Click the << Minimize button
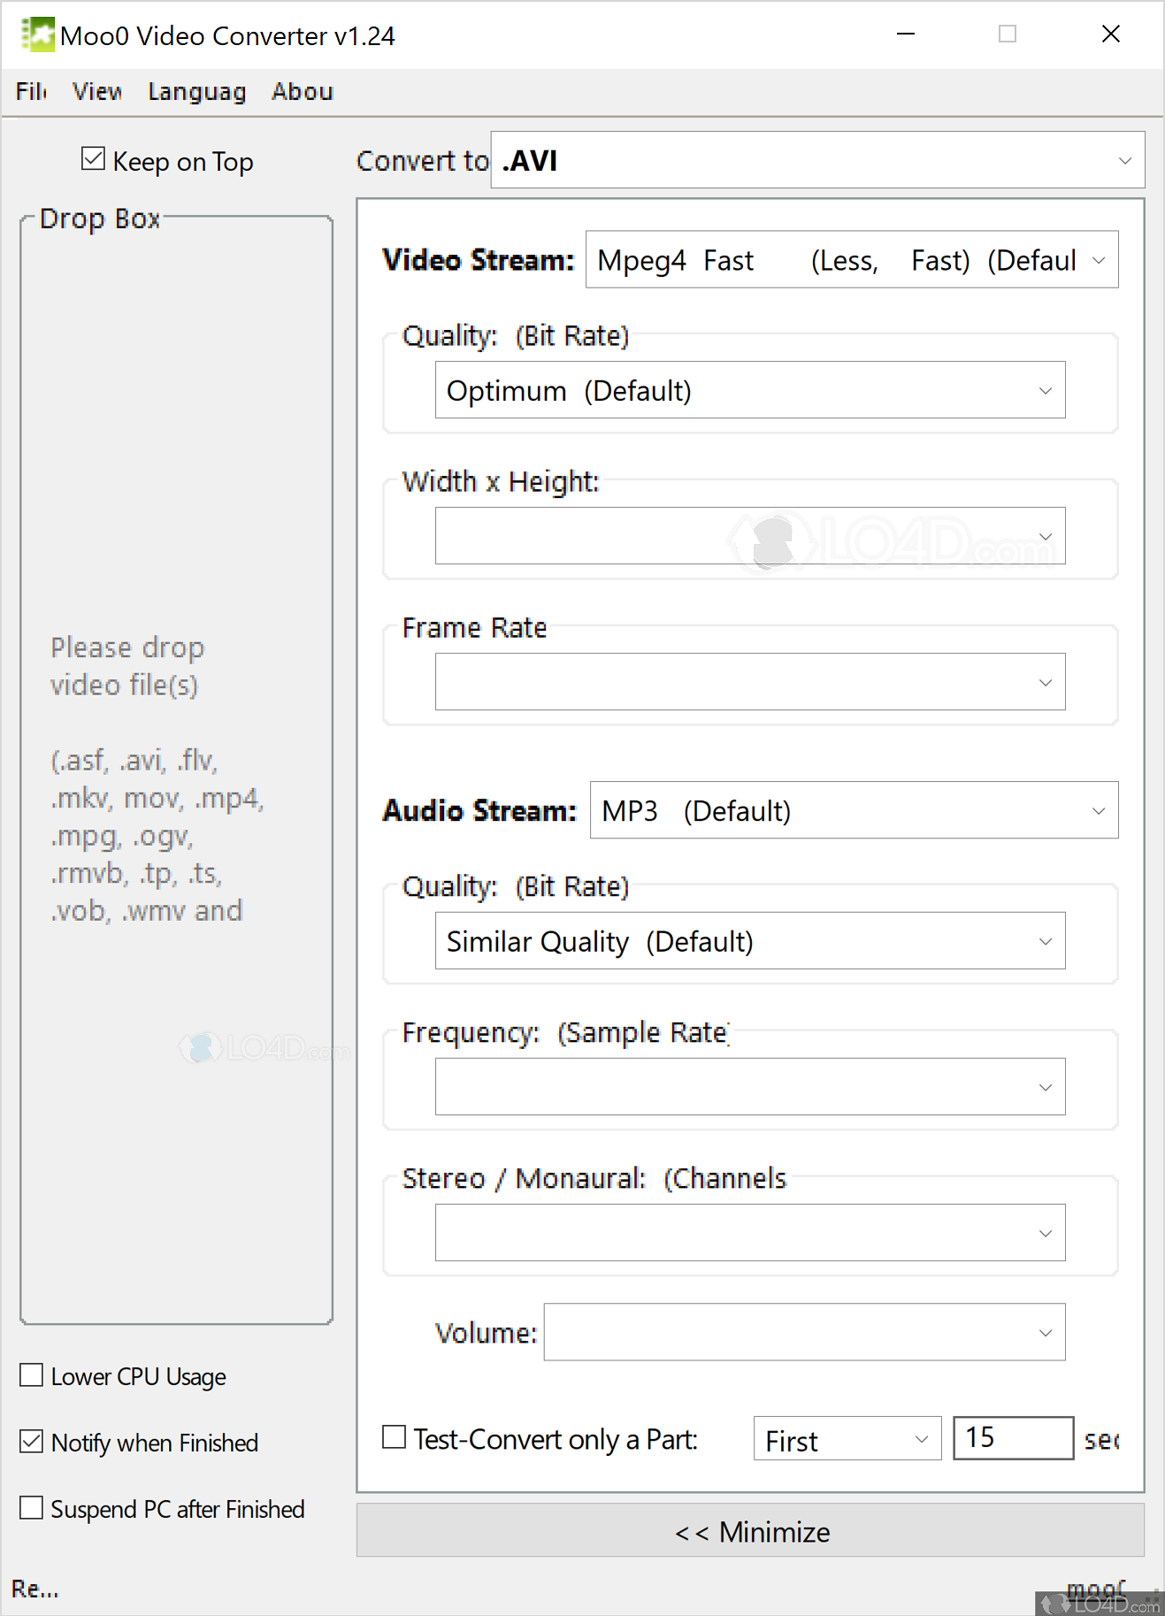Screen dimensions: 1165x1616 click(750, 1531)
